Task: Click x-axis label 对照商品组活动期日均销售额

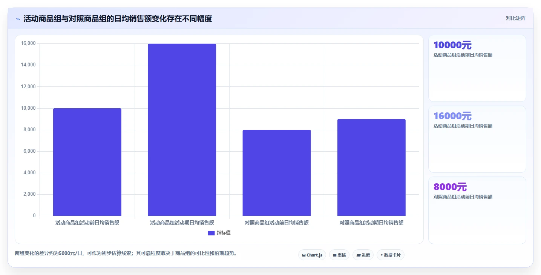Action: (x=371, y=223)
